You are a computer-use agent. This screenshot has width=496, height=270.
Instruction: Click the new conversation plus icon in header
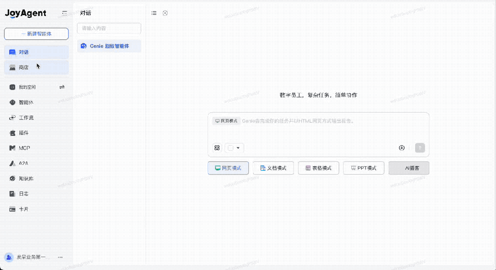point(165,13)
